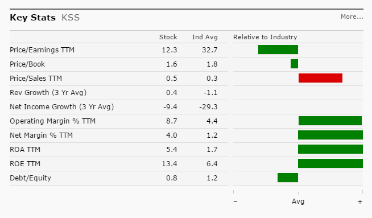Click the small green Price/Book bar
Screen dimensions: 372x218
pyautogui.click(x=294, y=64)
